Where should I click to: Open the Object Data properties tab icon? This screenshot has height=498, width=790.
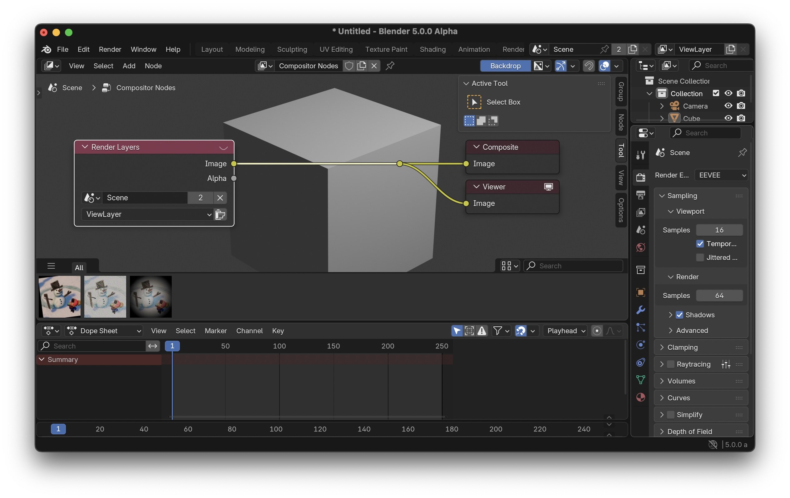(640, 380)
